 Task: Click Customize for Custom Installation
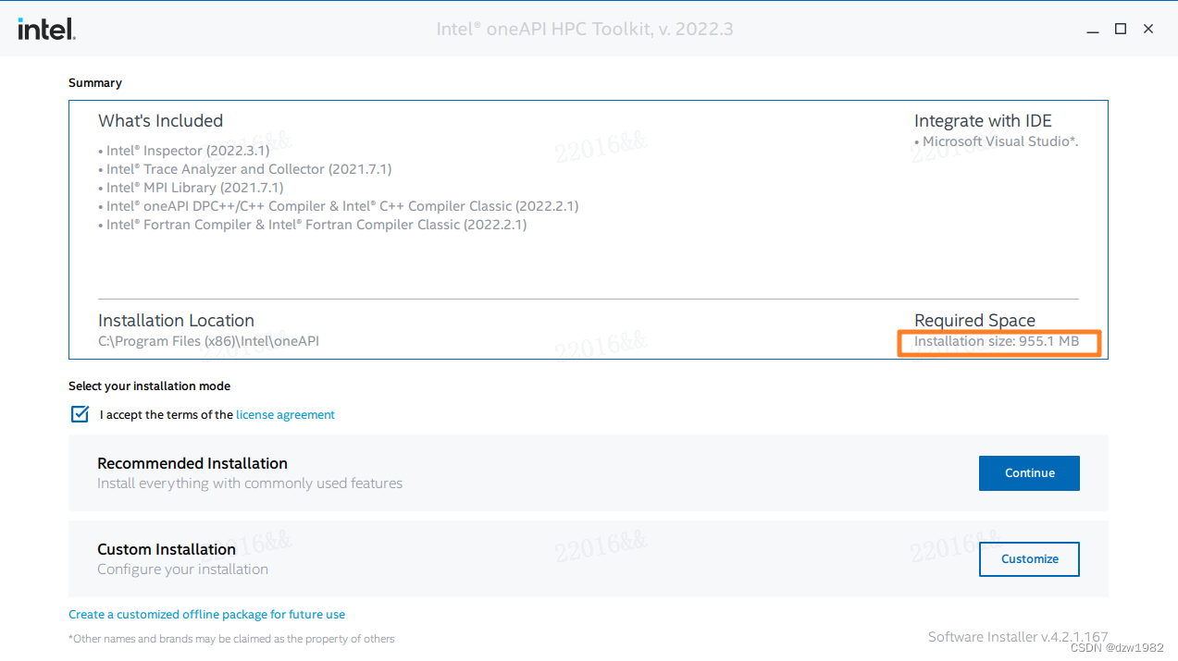coord(1029,559)
